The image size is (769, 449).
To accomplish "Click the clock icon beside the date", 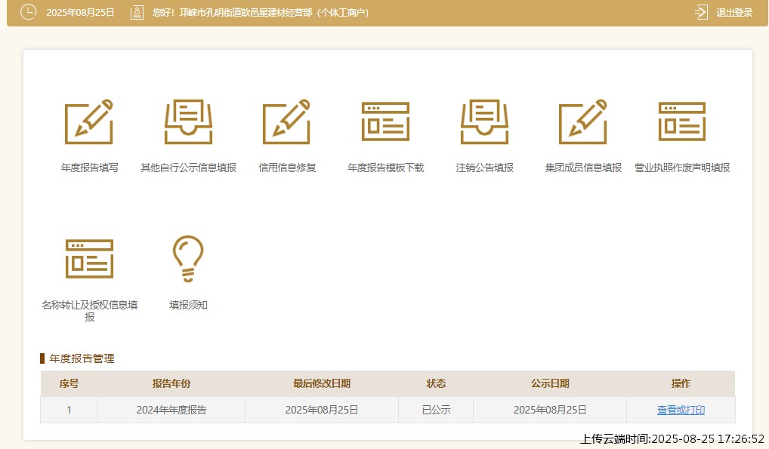I will [28, 12].
